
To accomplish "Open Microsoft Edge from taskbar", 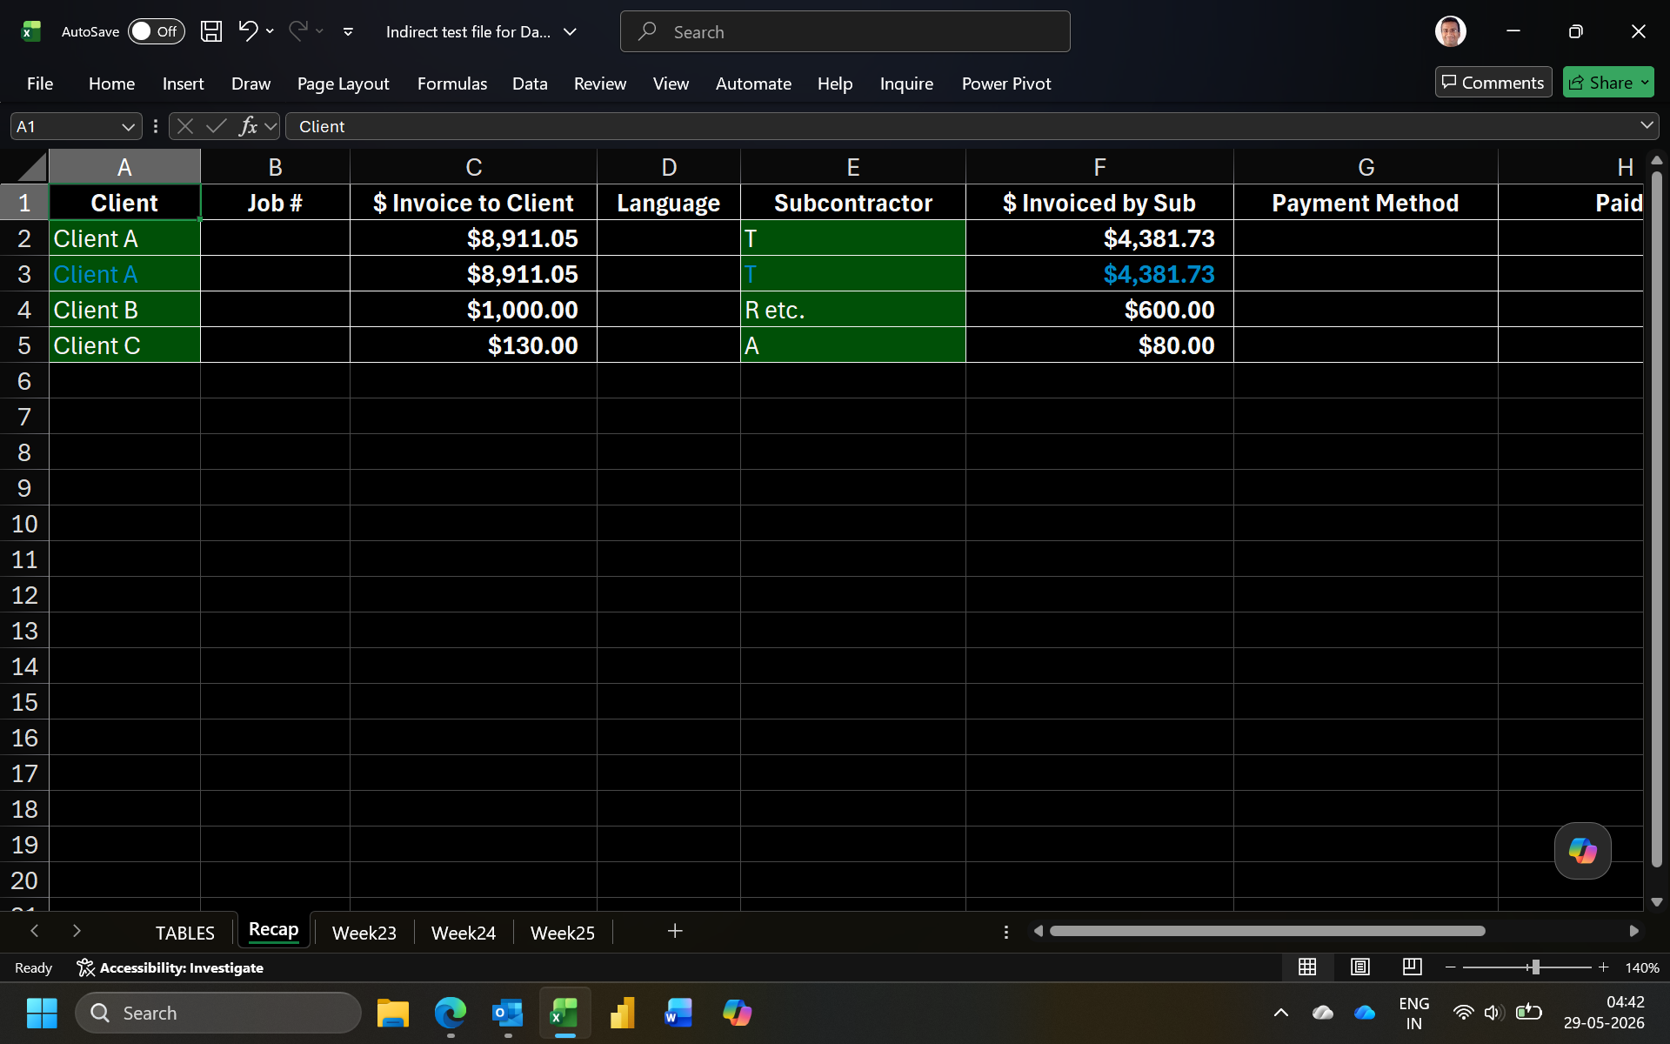I will (x=451, y=1013).
